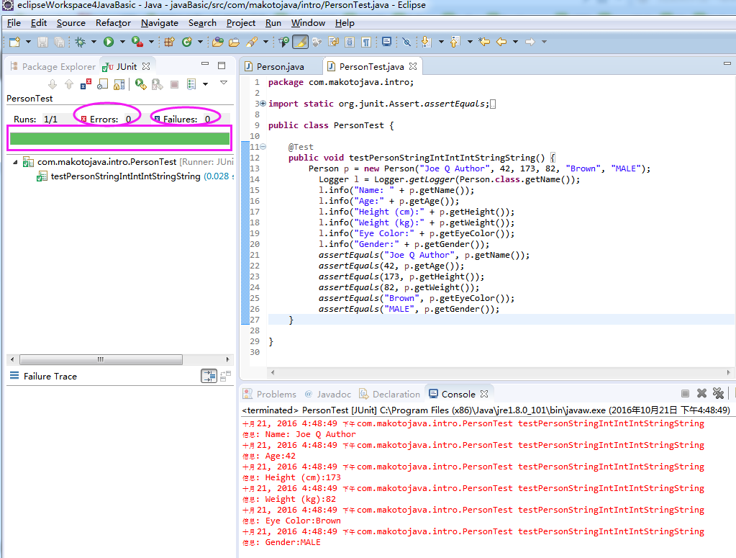The width and height of the screenshot is (736, 558).
Task: Select the testPersonStringIntIntIntStringString test result
Action: (125, 176)
